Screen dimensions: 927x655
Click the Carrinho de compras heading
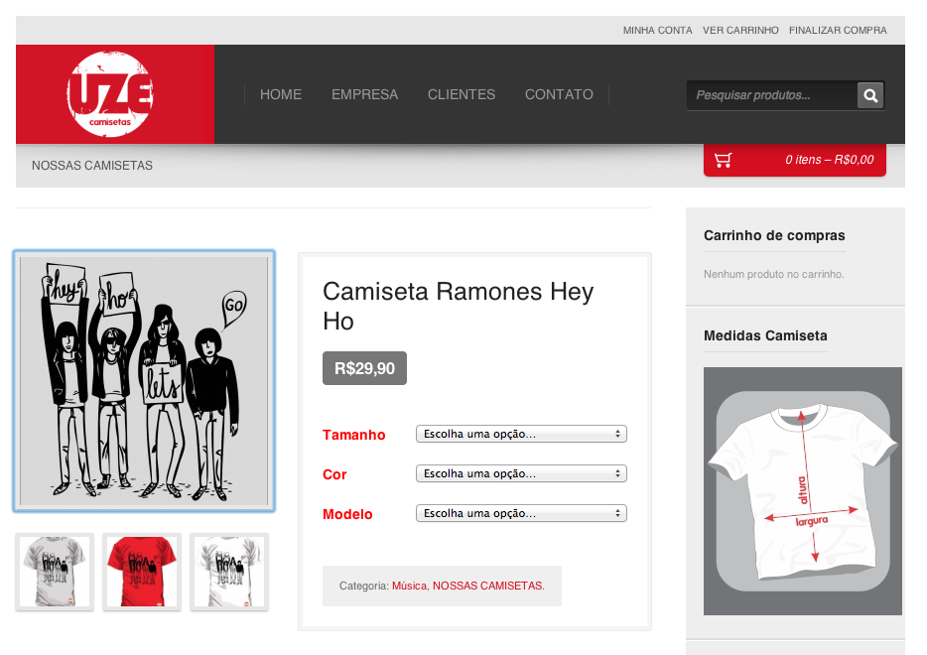[x=774, y=235]
